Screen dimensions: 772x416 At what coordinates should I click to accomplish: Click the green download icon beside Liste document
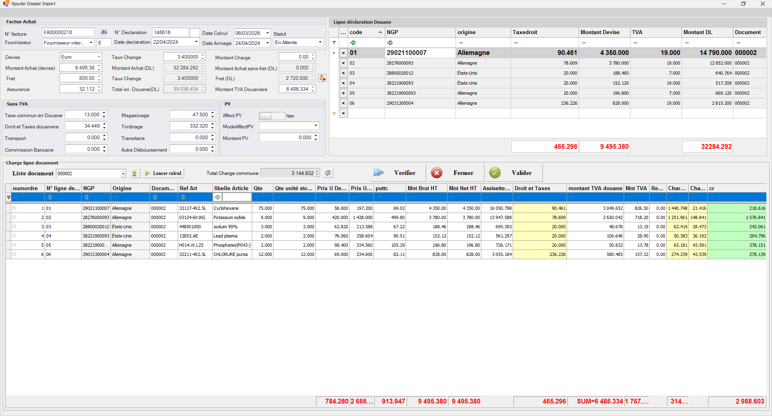pyautogui.click(x=134, y=173)
